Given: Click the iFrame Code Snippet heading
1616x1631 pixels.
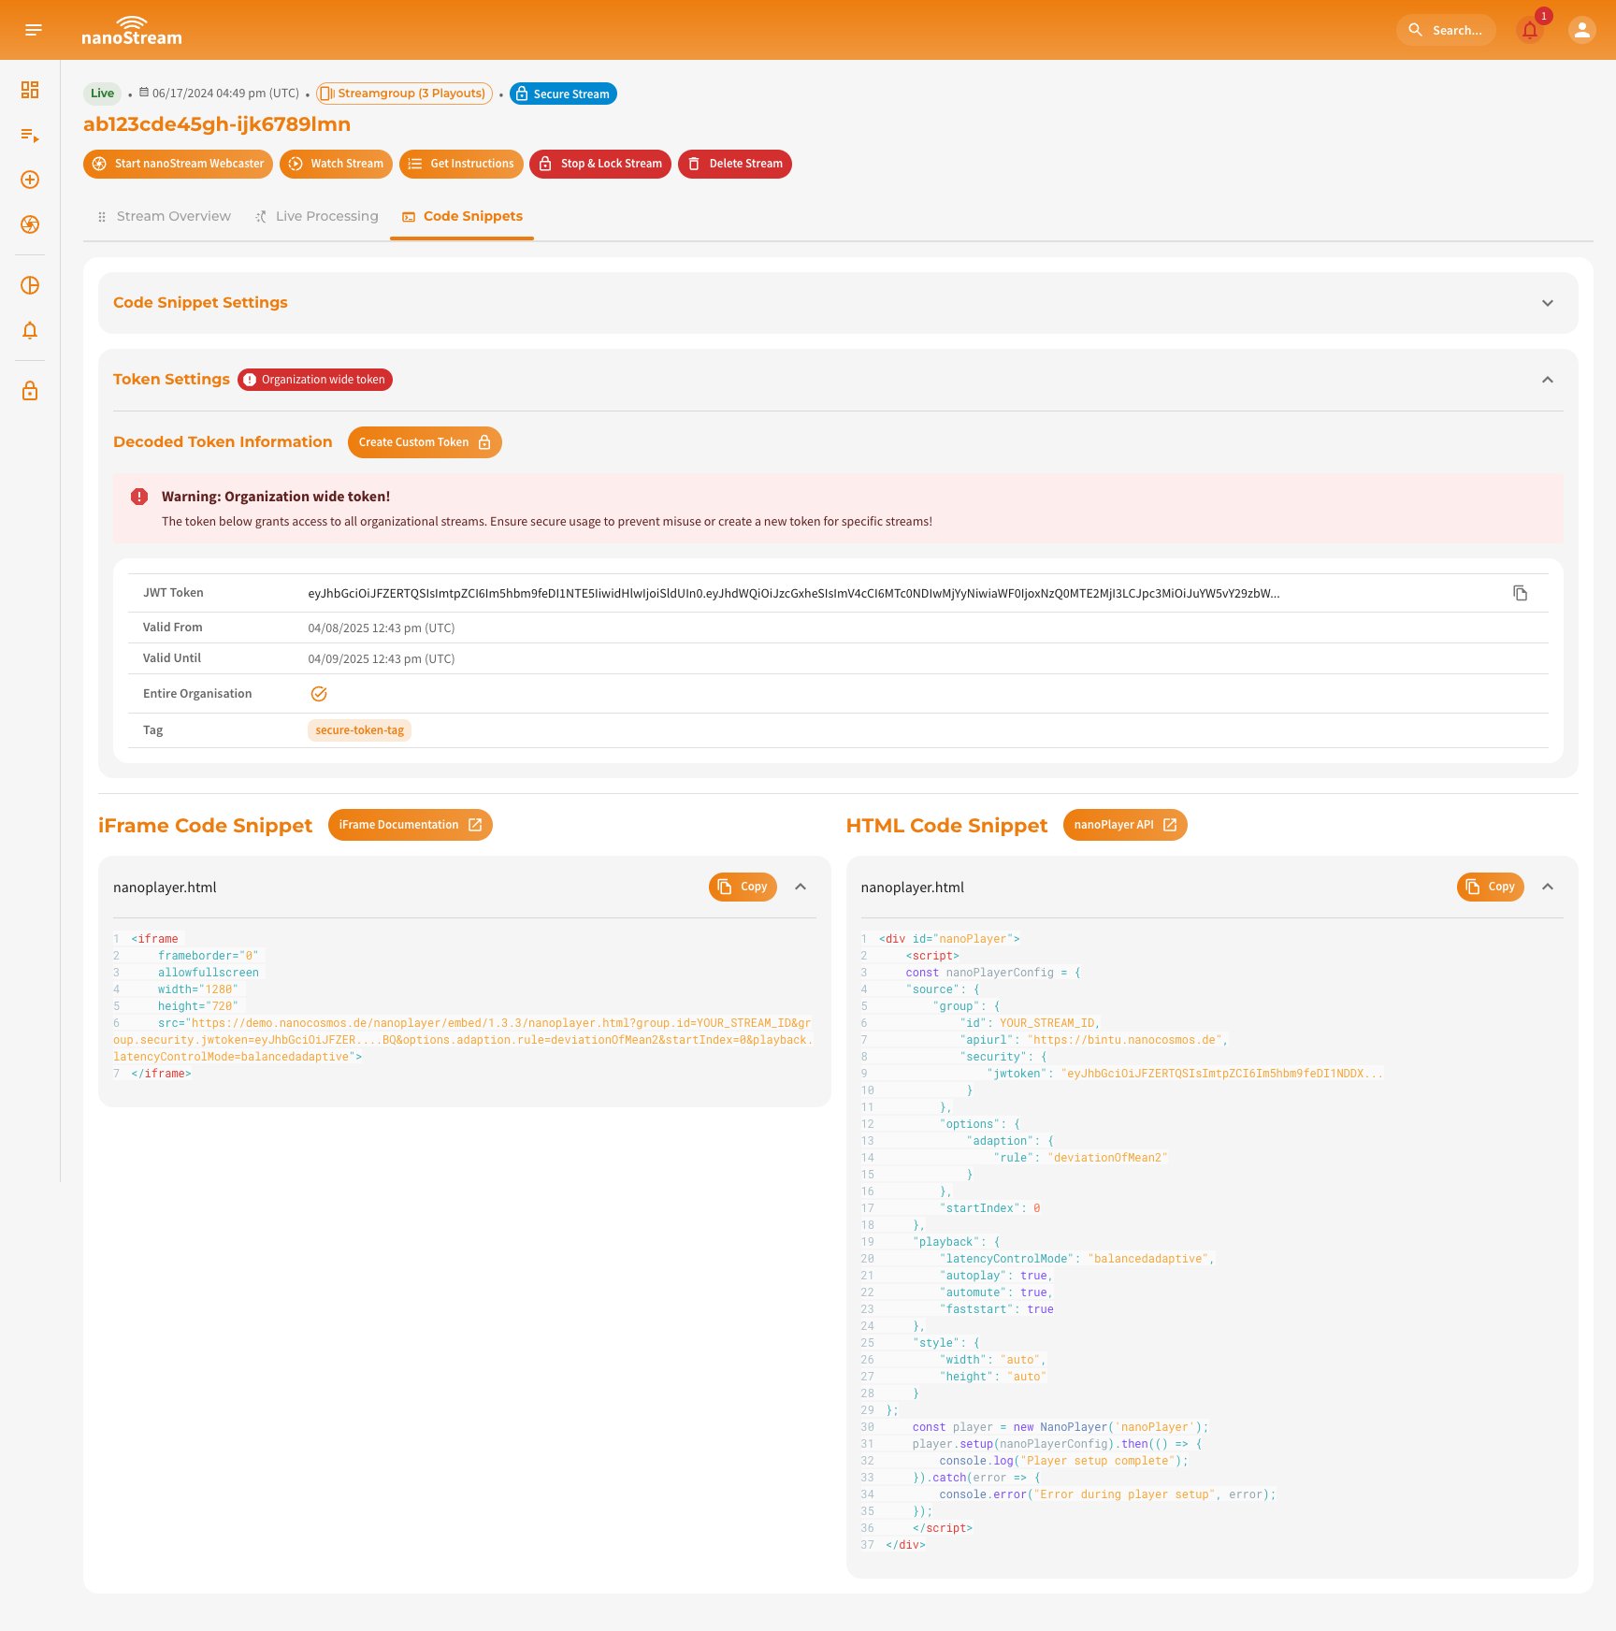Looking at the screenshot, I should coord(206,826).
